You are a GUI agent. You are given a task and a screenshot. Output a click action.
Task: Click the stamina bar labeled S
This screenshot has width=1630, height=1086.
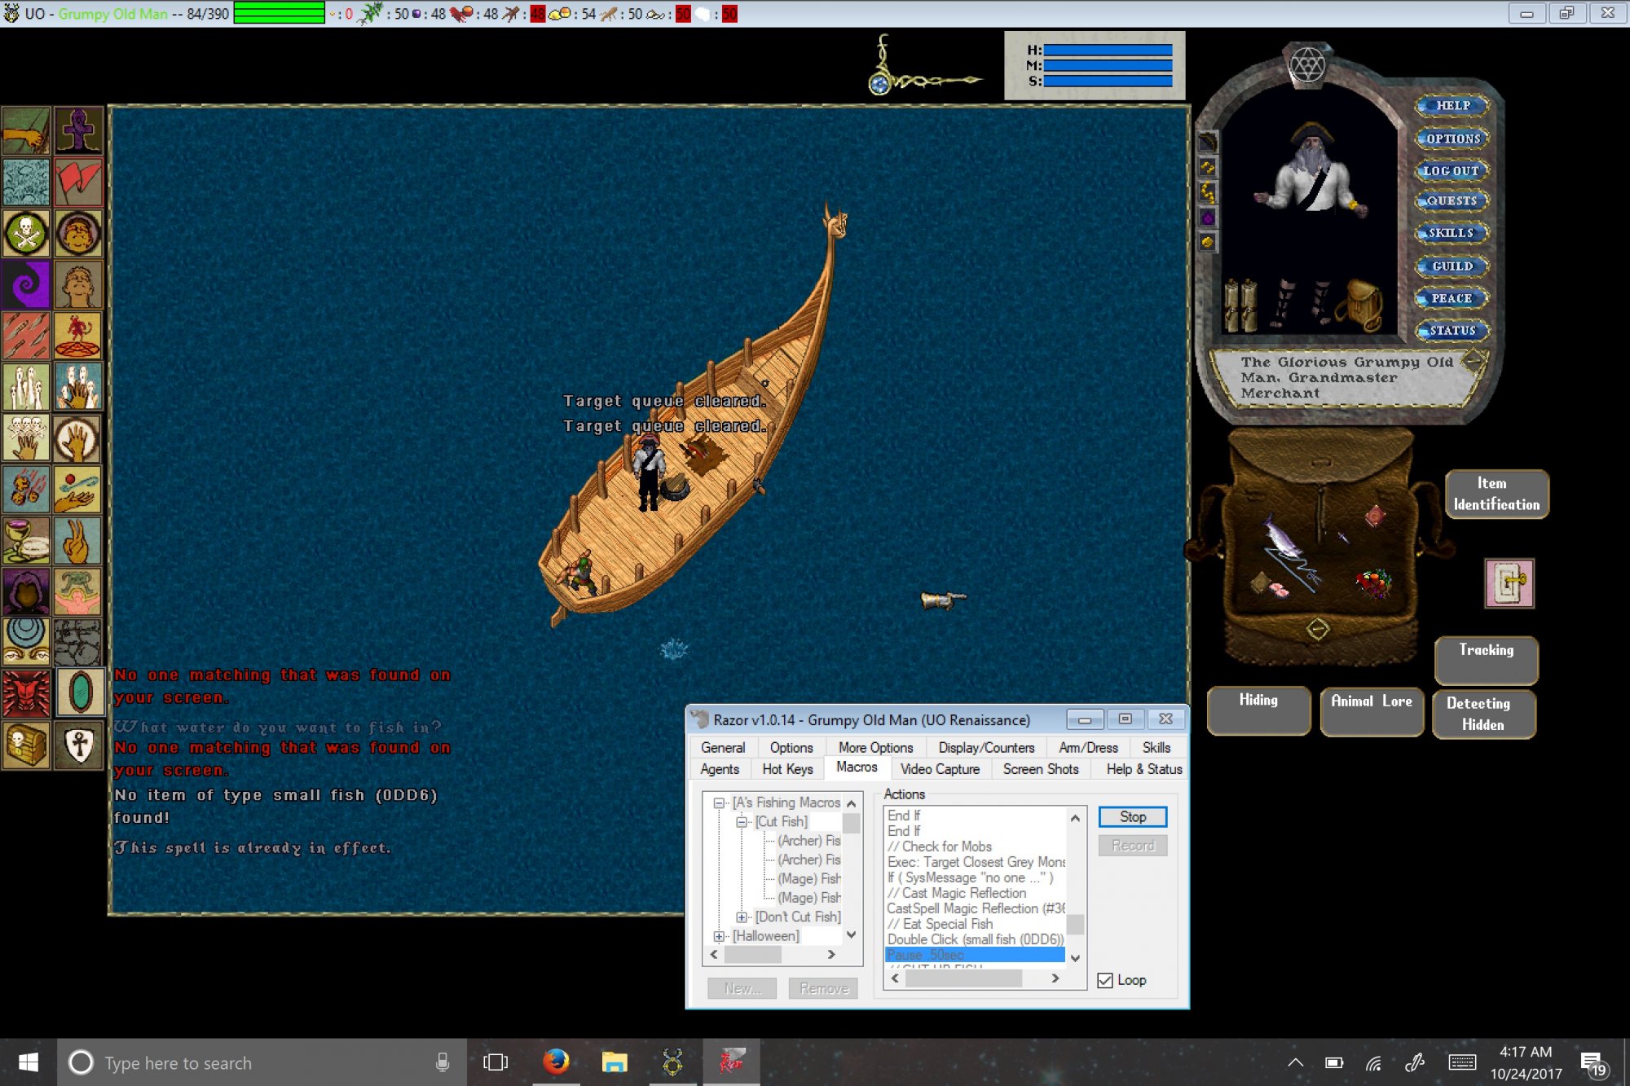coord(1108,81)
